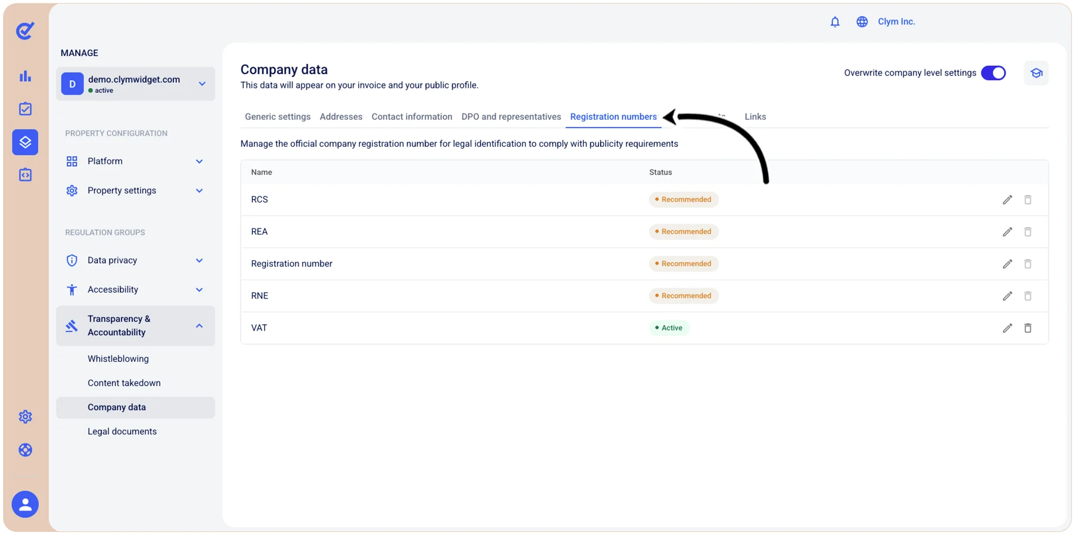This screenshot has width=1075, height=535.
Task: Delete the VAT registration entry
Action: pyautogui.click(x=1027, y=328)
